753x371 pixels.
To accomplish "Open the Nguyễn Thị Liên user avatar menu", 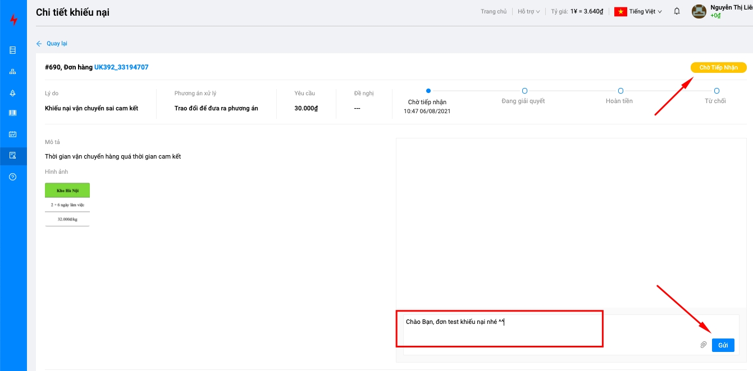I will coord(699,11).
